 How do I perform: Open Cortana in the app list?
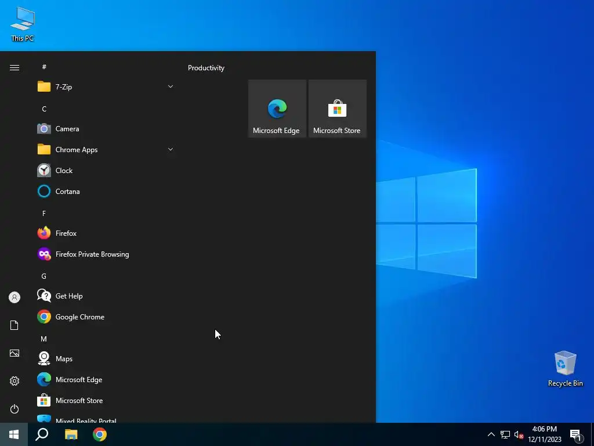pyautogui.click(x=106, y=192)
